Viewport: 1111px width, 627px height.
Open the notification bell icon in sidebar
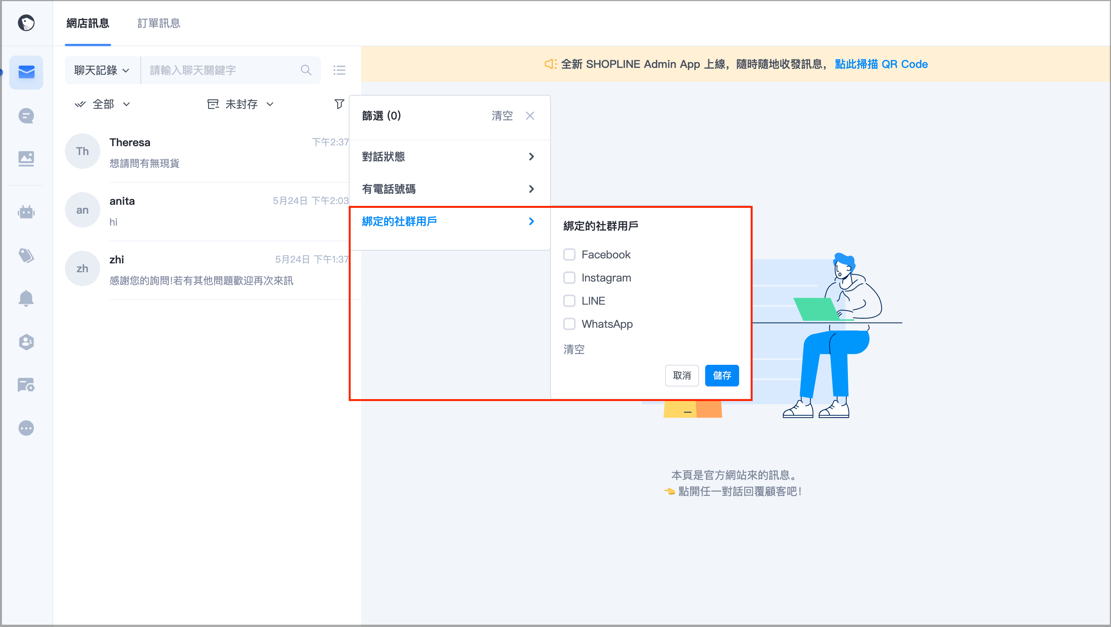[x=26, y=298]
